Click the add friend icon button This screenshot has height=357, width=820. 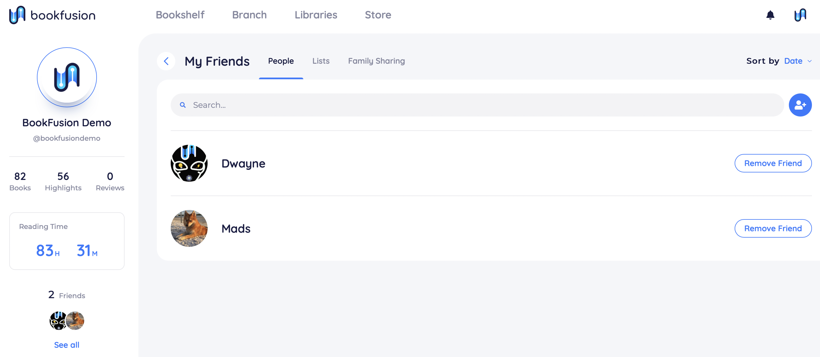tap(800, 105)
